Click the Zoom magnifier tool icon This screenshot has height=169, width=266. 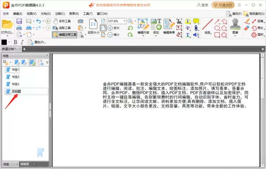click(x=130, y=21)
